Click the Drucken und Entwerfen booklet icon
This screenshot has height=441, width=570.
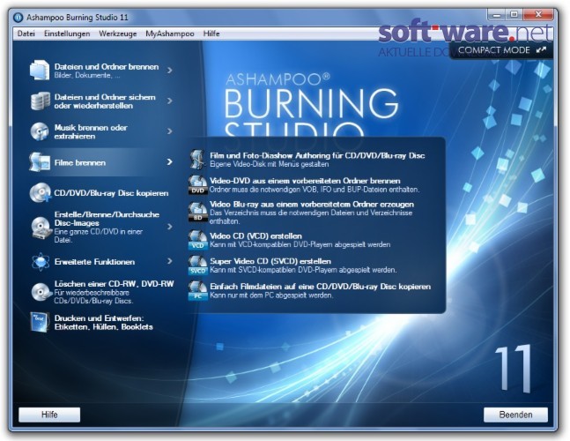tap(40, 323)
